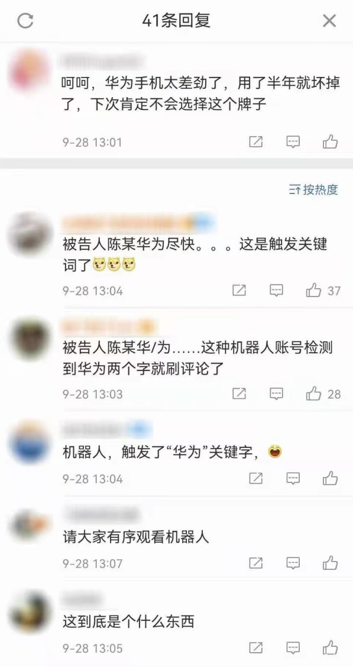Like the 触发了"华为"关键字 comment
353x667 pixels.
coord(330,479)
